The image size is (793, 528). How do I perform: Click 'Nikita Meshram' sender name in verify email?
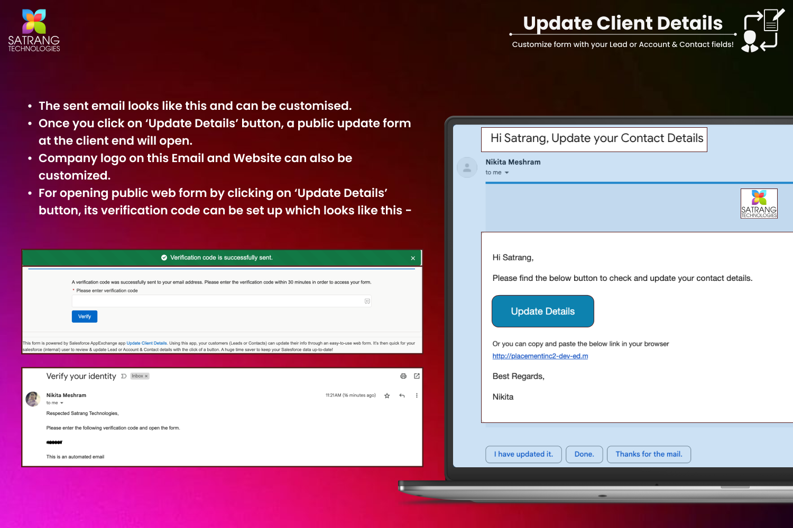click(66, 395)
